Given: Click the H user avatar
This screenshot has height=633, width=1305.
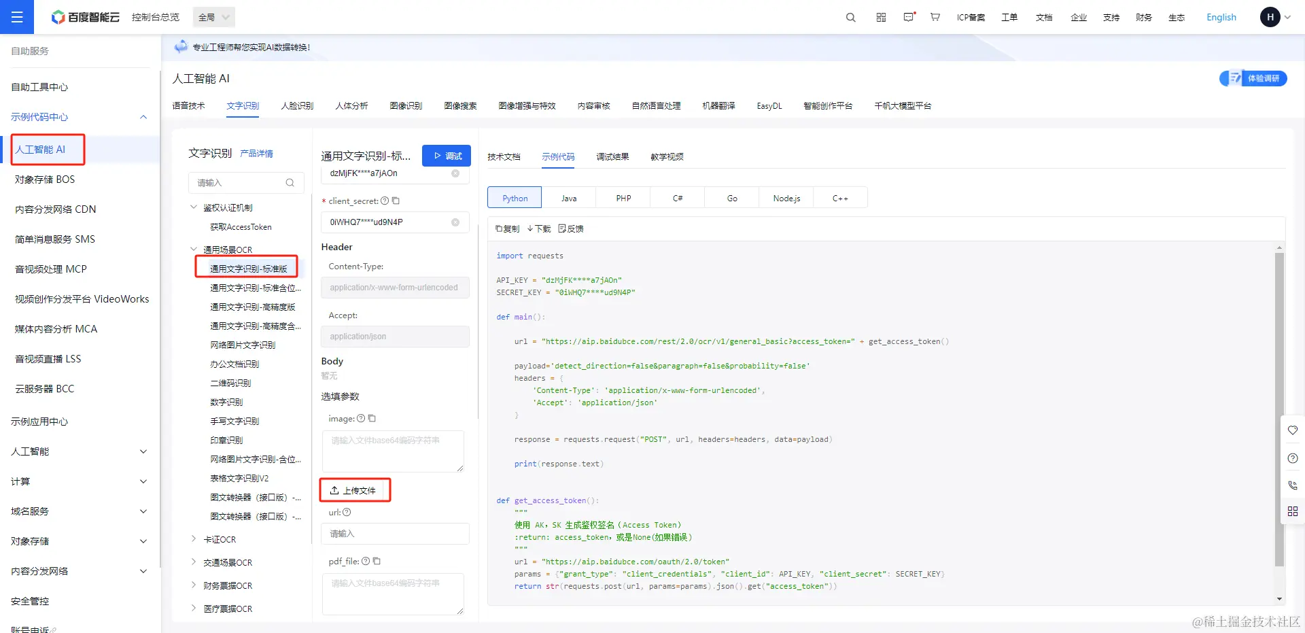Looking at the screenshot, I should pyautogui.click(x=1270, y=17).
